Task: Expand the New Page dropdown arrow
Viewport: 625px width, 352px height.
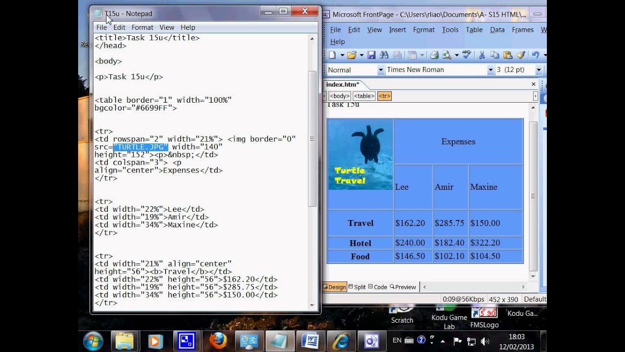Action: pyautogui.click(x=342, y=55)
